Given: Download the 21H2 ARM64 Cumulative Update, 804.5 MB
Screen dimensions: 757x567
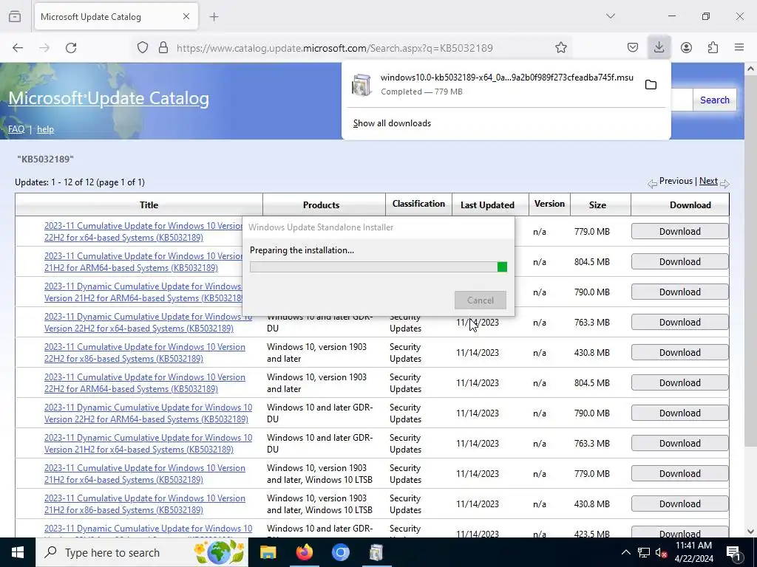Looking at the screenshot, I should click(x=680, y=262).
